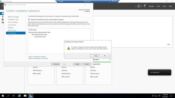Click Role Administration Tools entry
175x98 pixels.
tap(39, 35)
